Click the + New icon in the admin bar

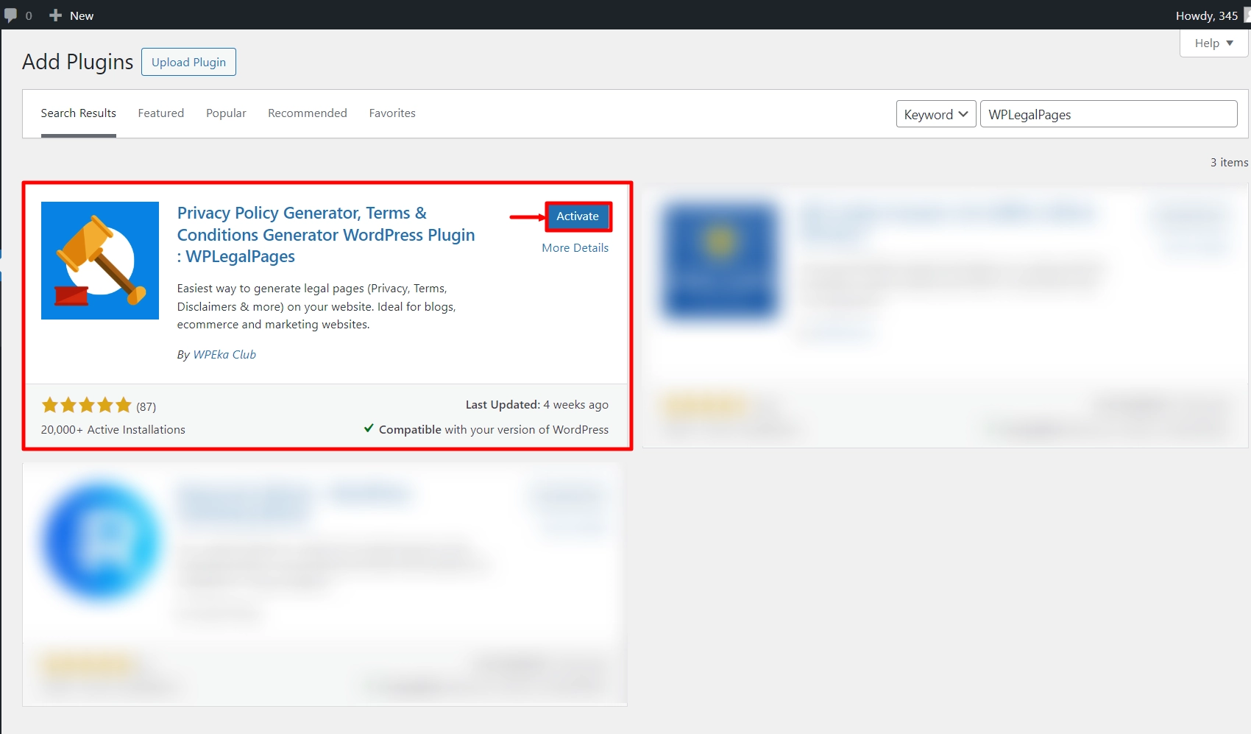tap(55, 15)
